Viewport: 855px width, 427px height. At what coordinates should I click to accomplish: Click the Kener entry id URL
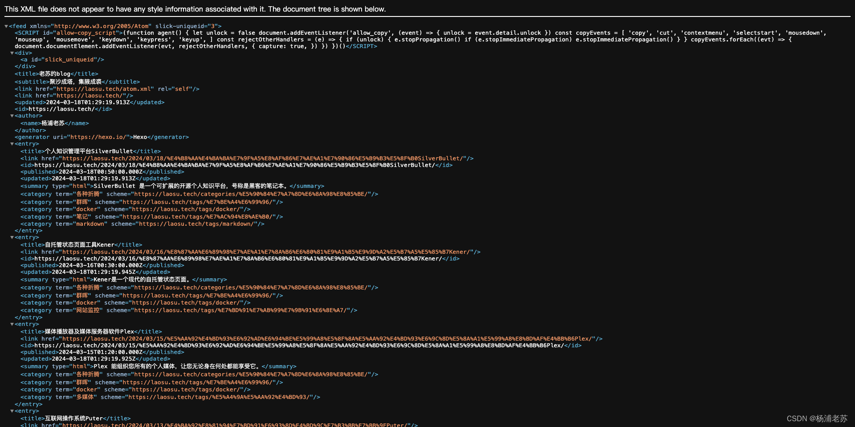(238, 259)
